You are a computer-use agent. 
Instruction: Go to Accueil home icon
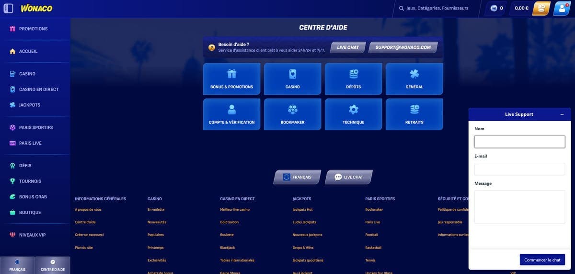[x=13, y=51]
